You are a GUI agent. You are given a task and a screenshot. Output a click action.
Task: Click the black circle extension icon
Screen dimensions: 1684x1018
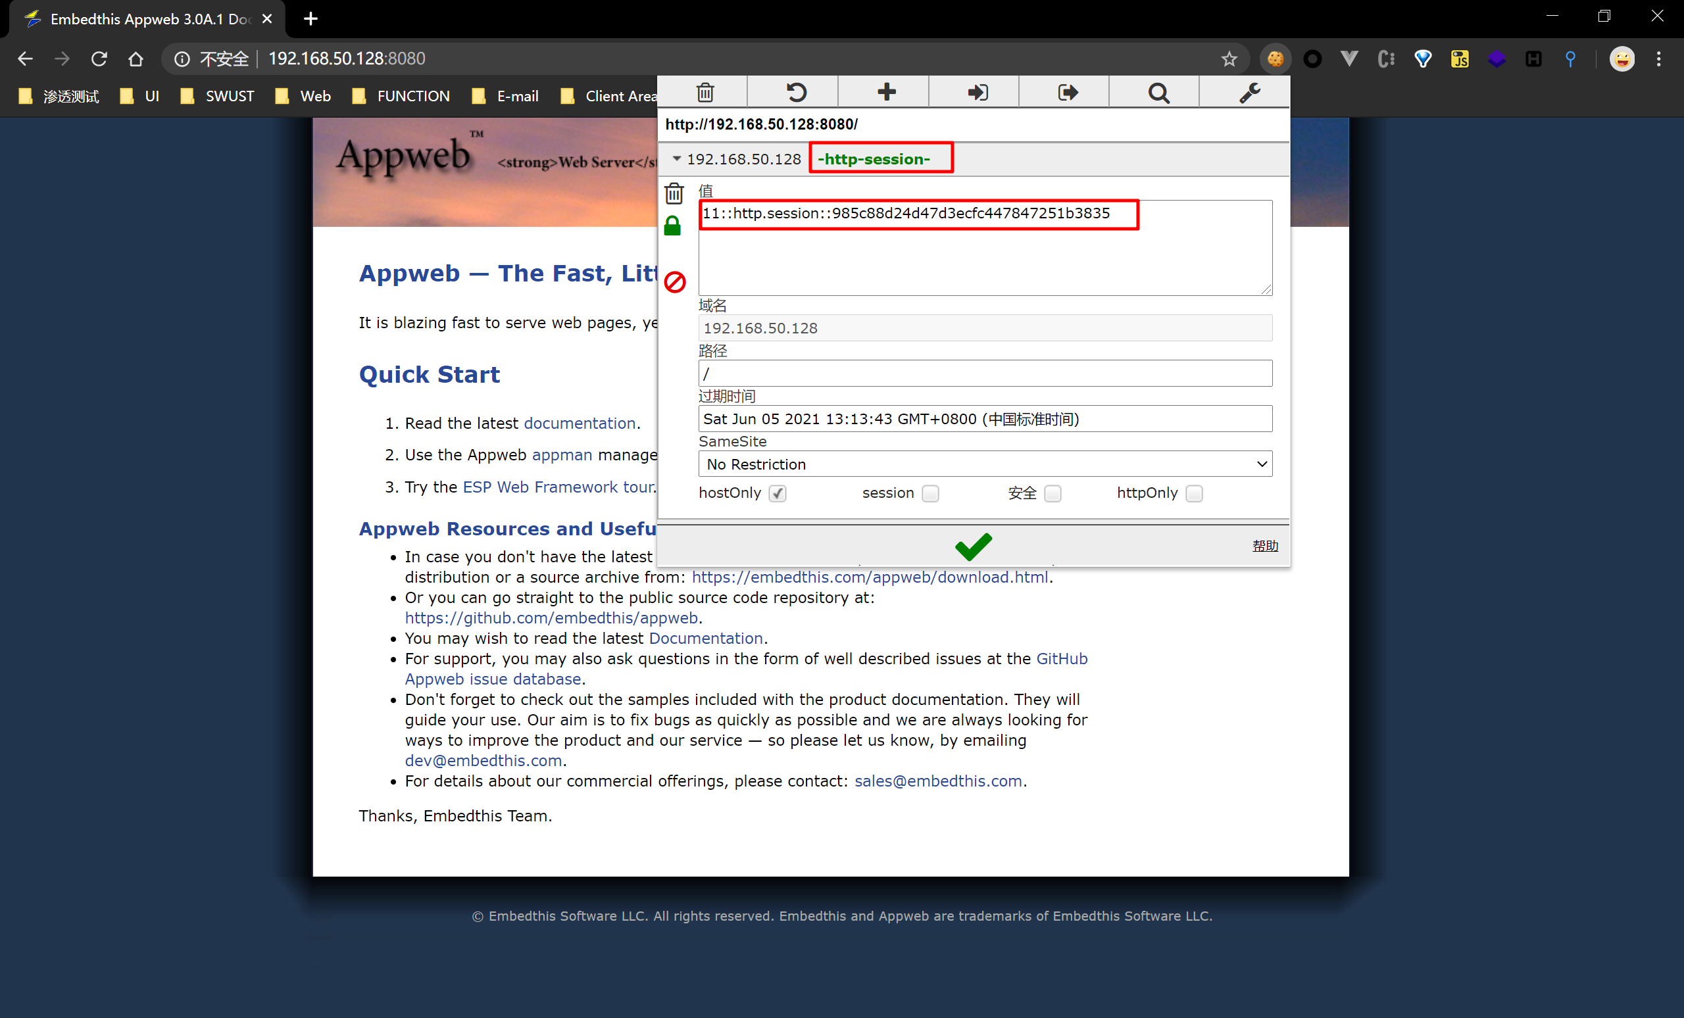[1312, 59]
